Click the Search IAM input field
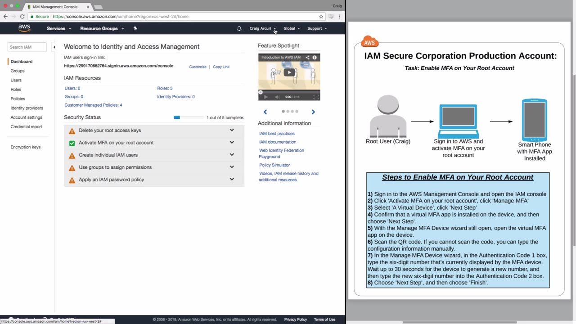576x324 pixels. pyautogui.click(x=27, y=47)
